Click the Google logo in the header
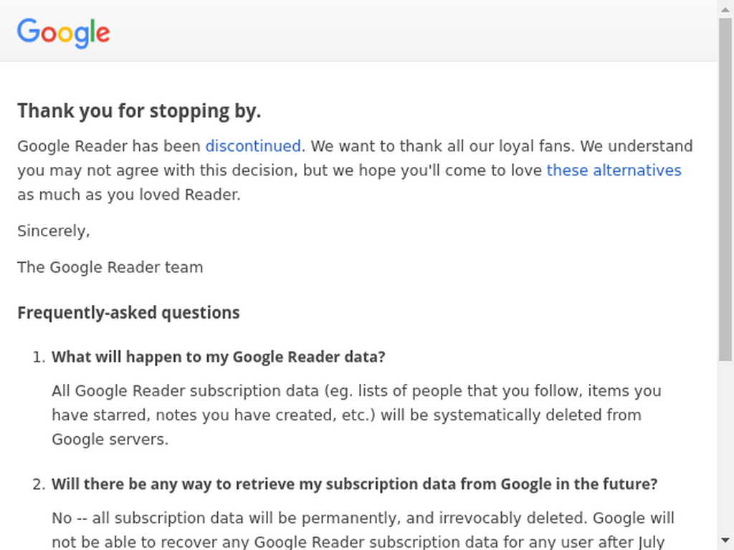Viewport: 734px width, 550px height. coord(64,33)
